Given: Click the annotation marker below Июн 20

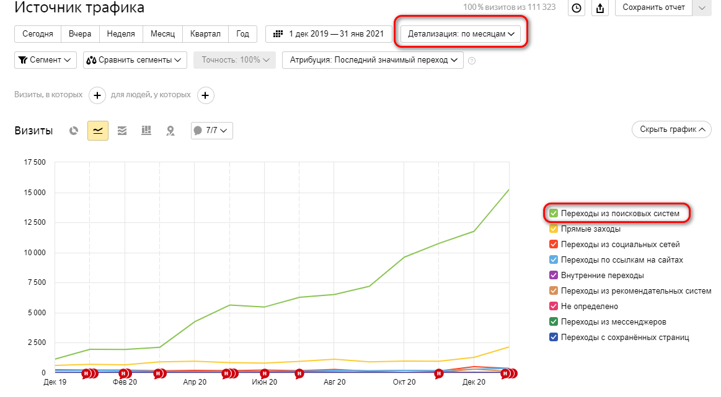Looking at the screenshot, I should [264, 373].
